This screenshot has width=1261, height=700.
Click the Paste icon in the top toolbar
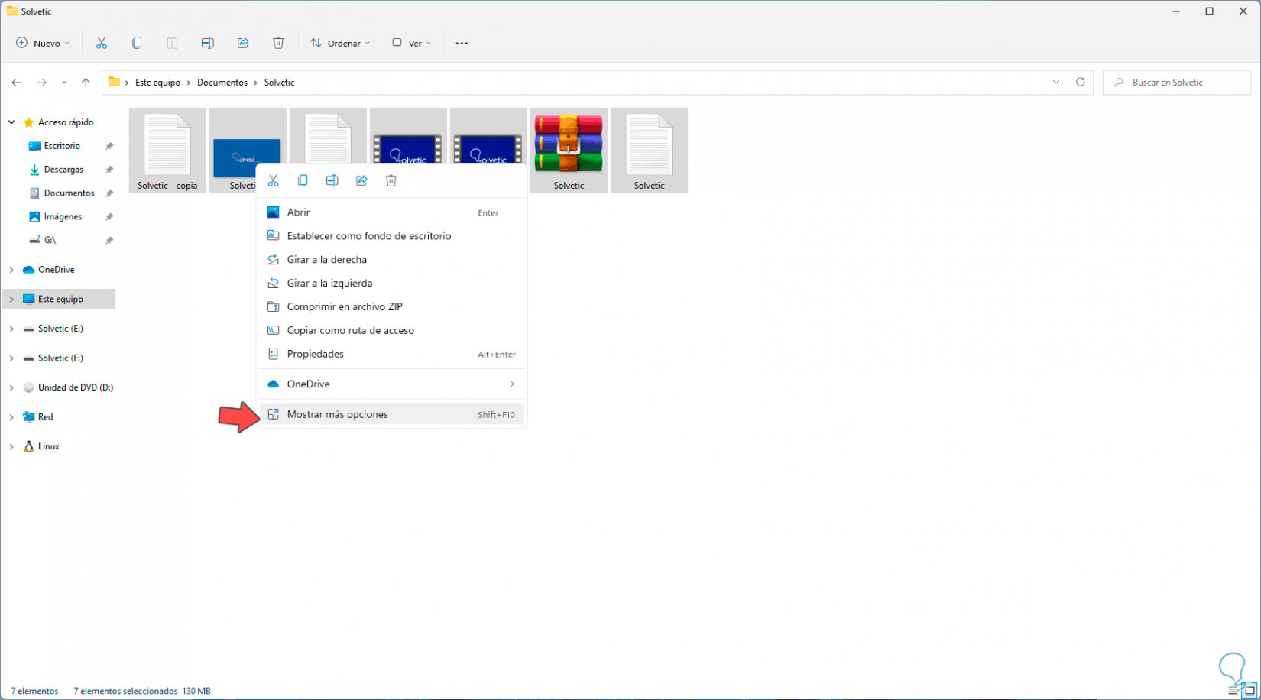tap(172, 43)
